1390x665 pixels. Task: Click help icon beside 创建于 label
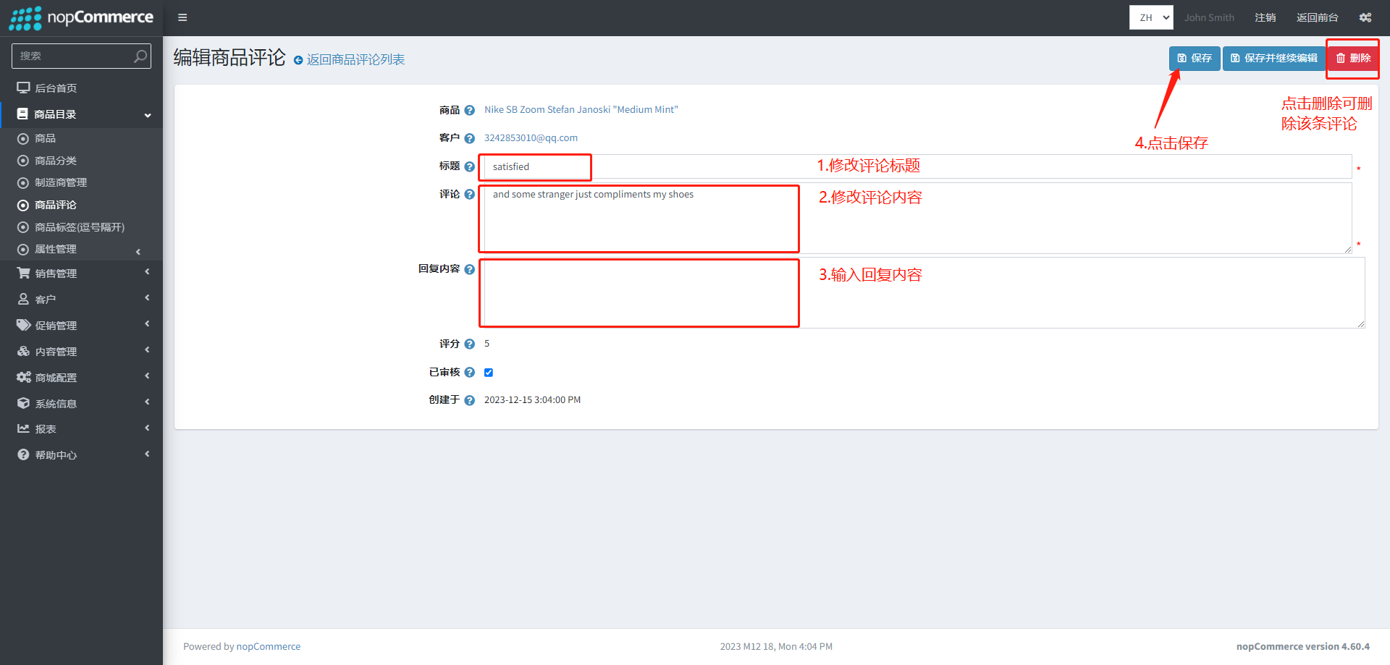click(x=469, y=400)
